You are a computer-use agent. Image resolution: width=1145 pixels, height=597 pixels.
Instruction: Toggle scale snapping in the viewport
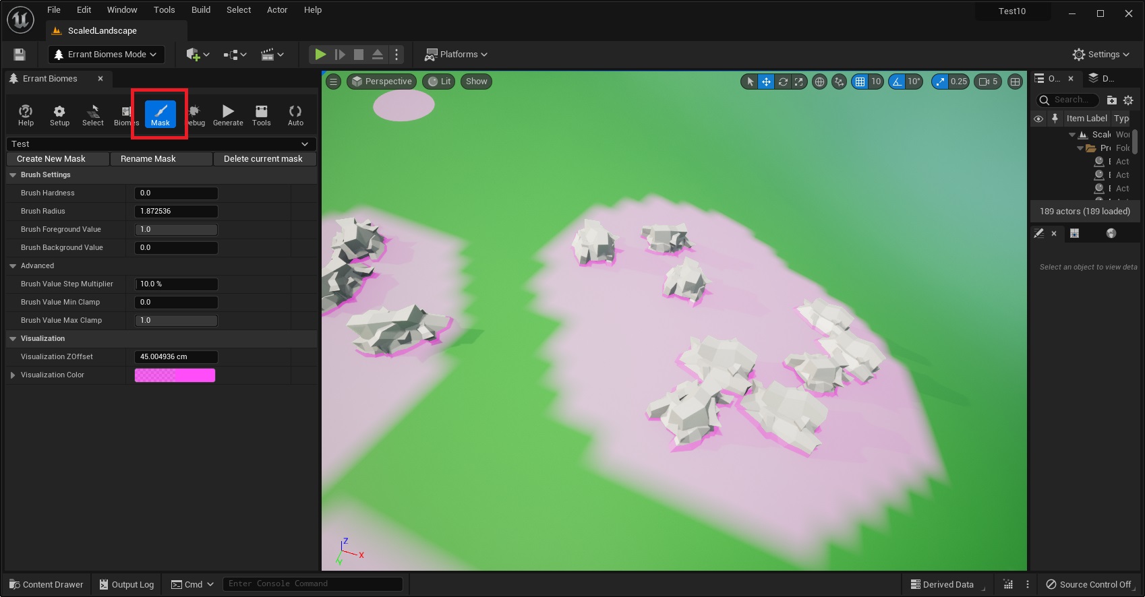point(941,82)
